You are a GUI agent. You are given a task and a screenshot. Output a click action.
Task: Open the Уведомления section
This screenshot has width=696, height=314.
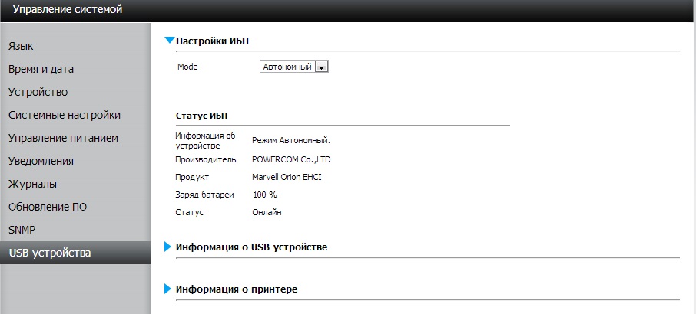coord(41,161)
